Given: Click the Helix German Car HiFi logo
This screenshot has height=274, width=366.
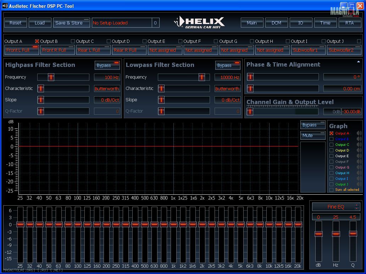Looking at the screenshot, I should tap(199, 22).
